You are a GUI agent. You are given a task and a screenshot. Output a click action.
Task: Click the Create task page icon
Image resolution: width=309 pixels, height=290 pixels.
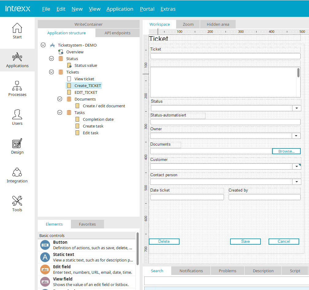[x=77, y=126]
